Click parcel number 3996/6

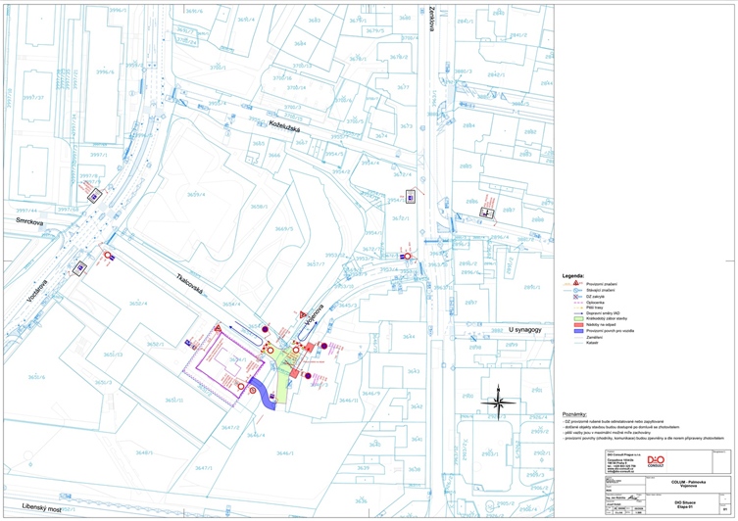(x=105, y=71)
